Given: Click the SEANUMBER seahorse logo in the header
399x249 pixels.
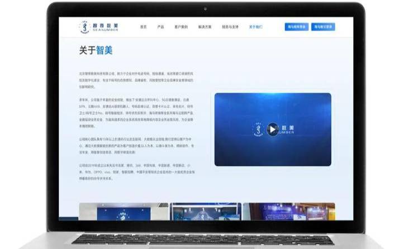Looking at the screenshot, I should point(98,27).
